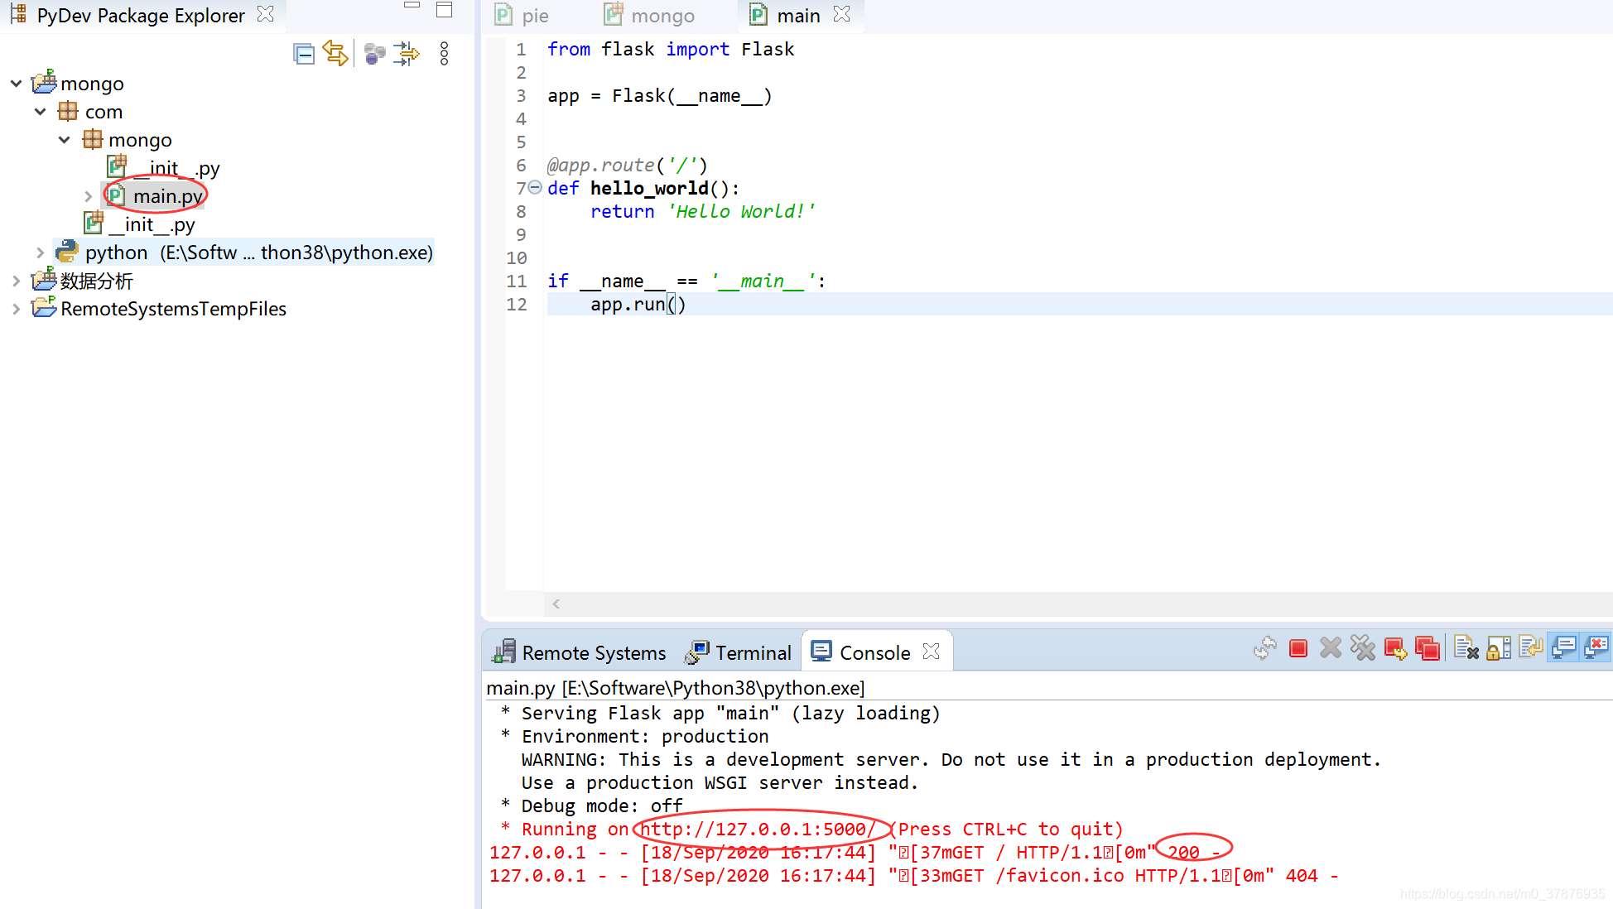
Task: Open the Terminal tab
Action: (x=739, y=653)
